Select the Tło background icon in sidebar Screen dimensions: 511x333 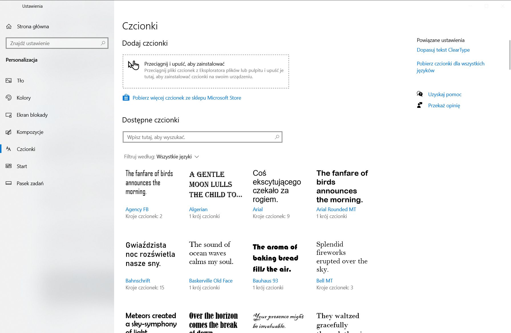(8, 80)
